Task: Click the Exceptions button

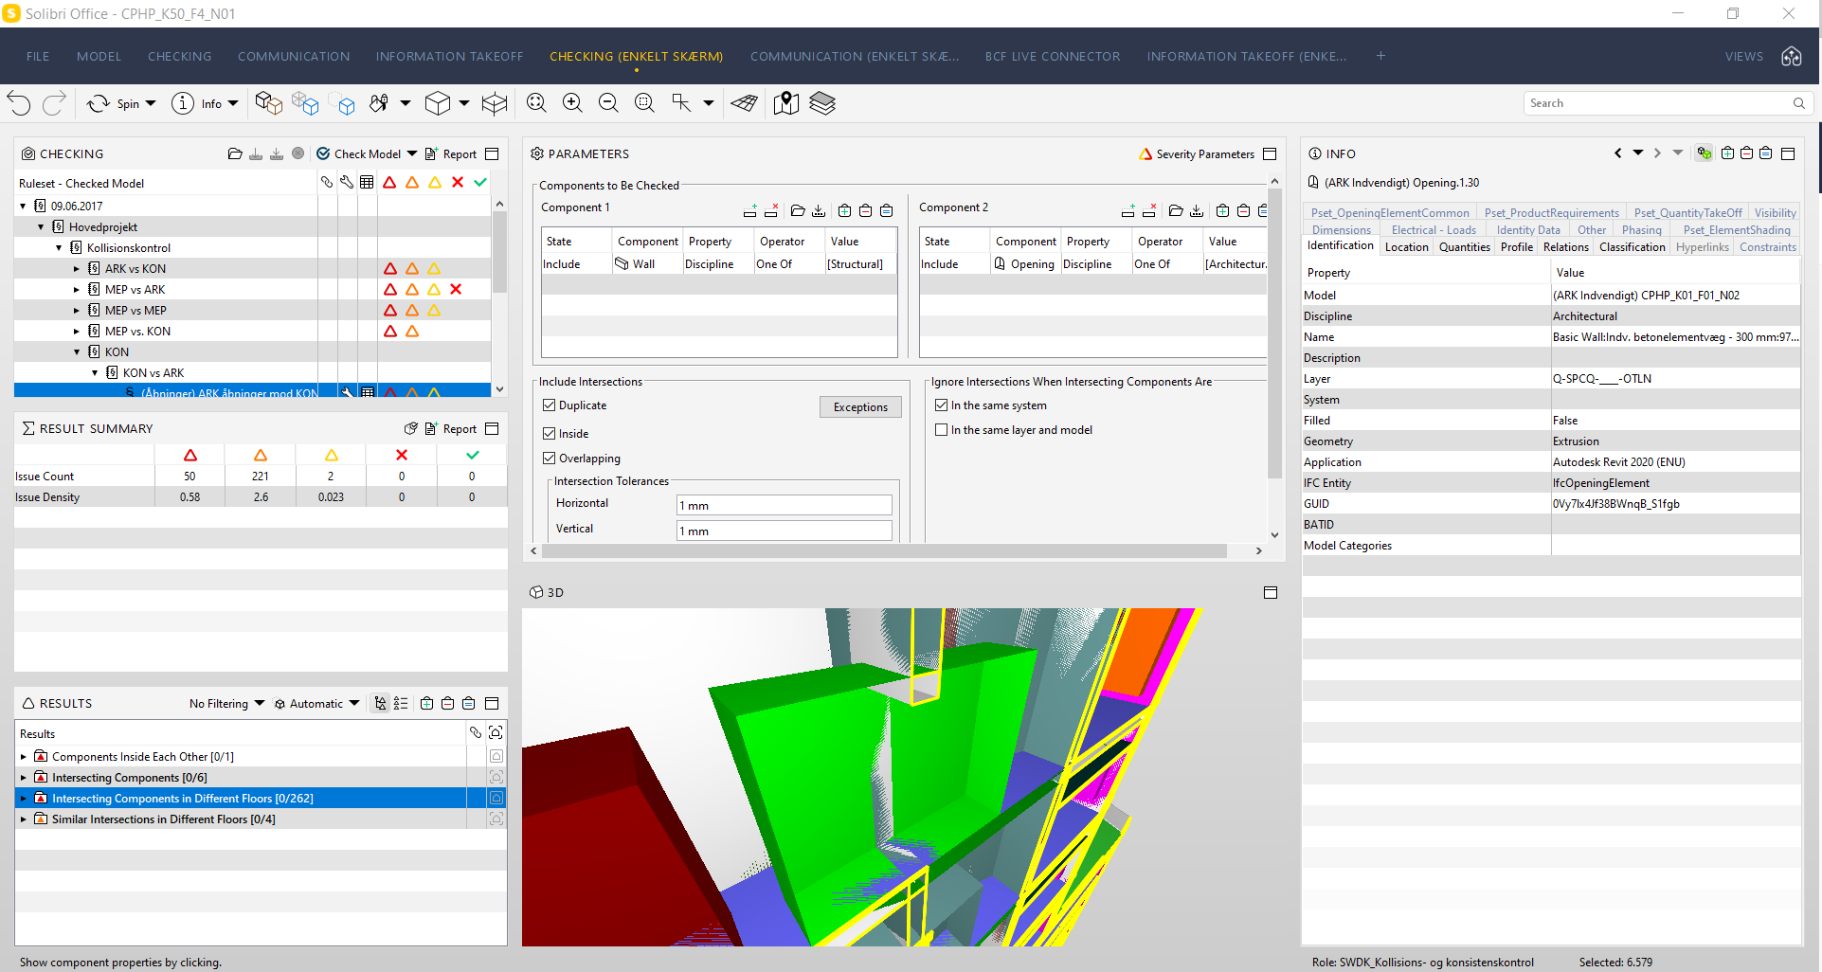Action: tap(860, 406)
